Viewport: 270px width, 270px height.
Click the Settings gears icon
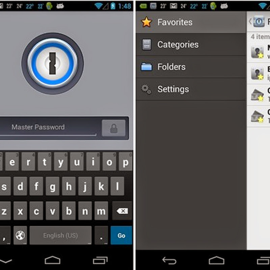coord(146,89)
